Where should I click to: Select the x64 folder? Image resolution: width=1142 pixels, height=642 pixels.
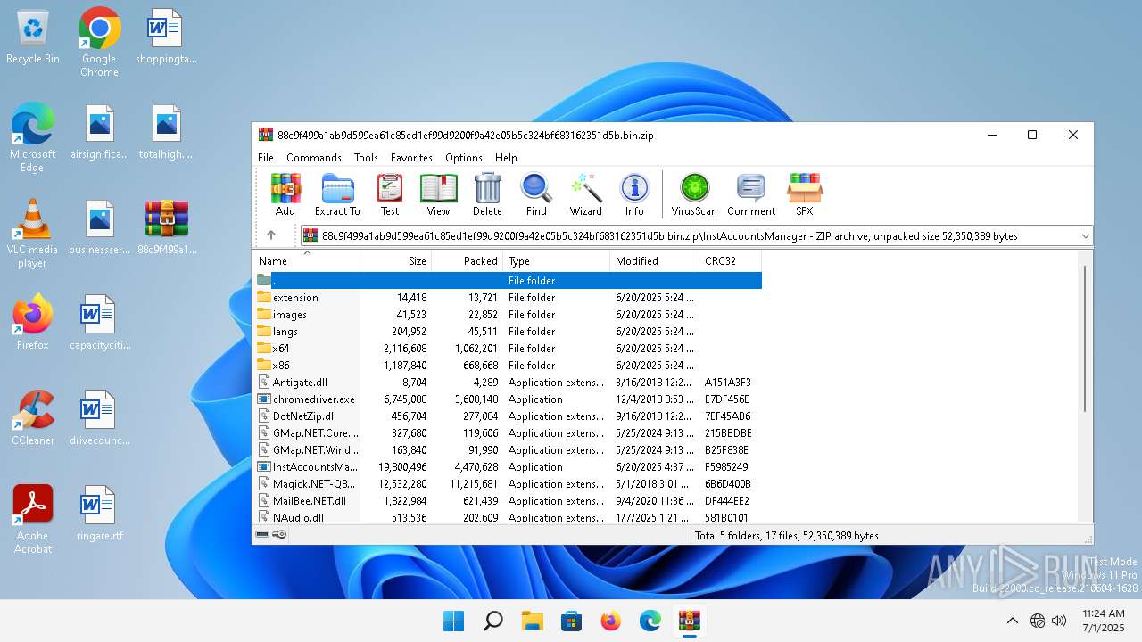coord(508,349)
